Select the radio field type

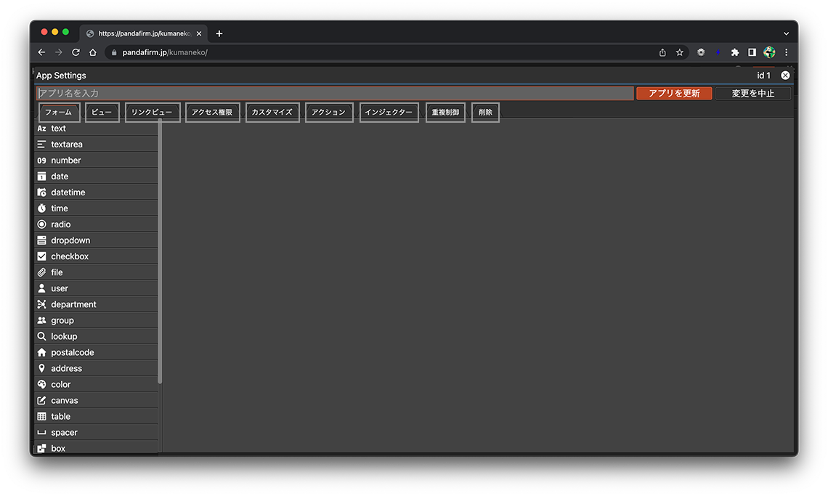[61, 224]
